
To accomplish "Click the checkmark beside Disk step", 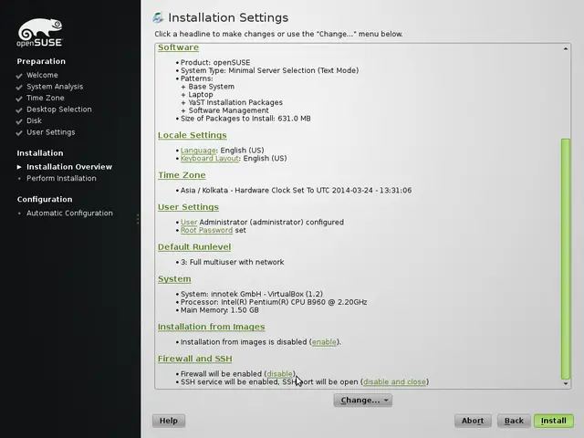I will tap(19, 121).
